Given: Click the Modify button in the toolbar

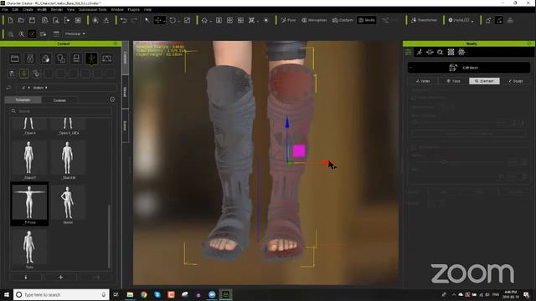Looking at the screenshot, I should click(367, 20).
